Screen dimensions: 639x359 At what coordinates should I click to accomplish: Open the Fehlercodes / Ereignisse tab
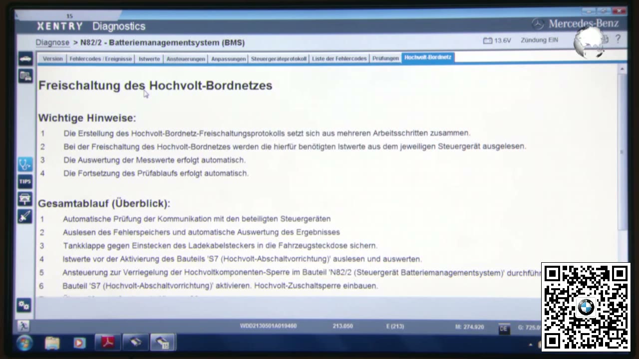(101, 58)
